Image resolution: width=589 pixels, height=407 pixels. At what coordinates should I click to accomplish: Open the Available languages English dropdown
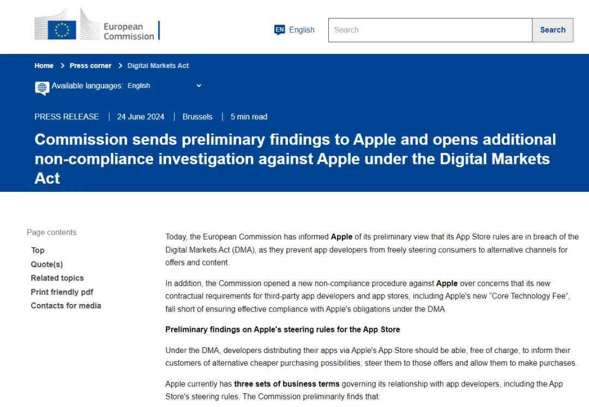(165, 86)
